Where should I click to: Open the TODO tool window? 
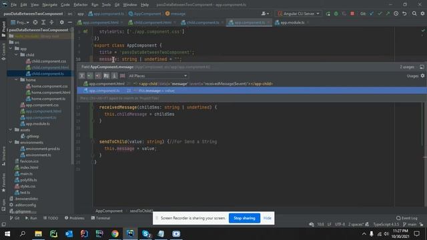click(51, 218)
